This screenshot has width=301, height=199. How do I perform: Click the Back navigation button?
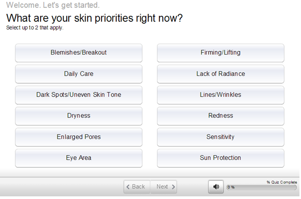(137, 187)
